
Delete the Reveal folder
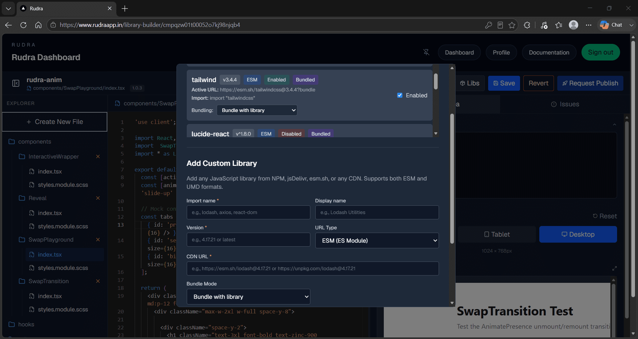click(x=98, y=198)
